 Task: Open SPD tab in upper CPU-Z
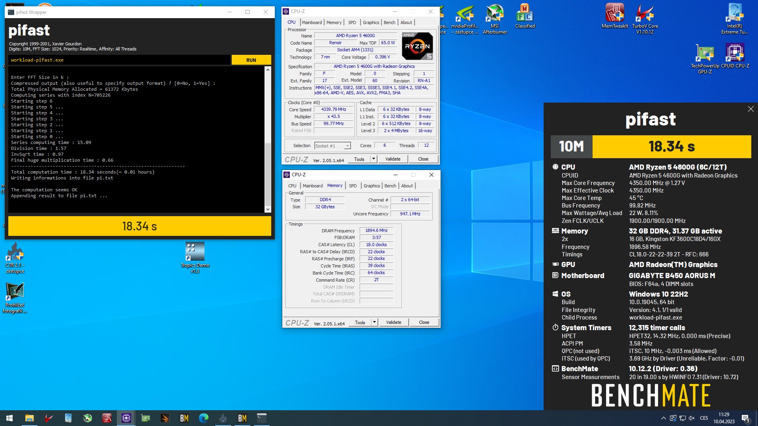tap(352, 22)
